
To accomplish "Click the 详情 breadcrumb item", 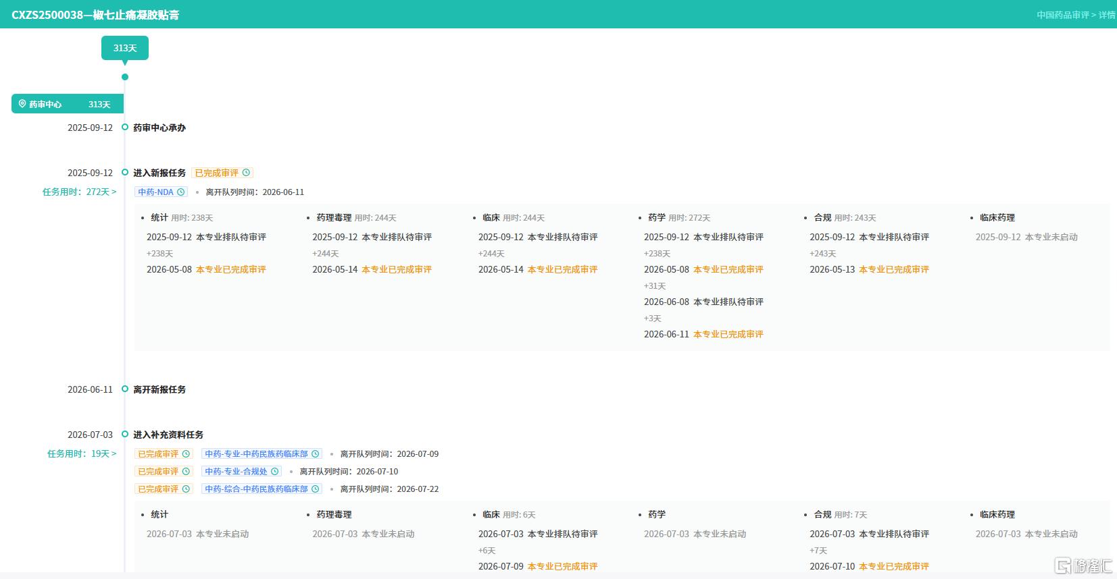I will click(x=1107, y=15).
